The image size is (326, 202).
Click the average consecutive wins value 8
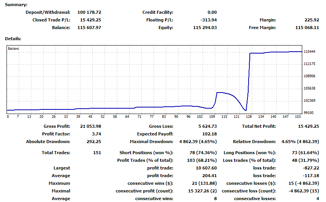click(215, 199)
